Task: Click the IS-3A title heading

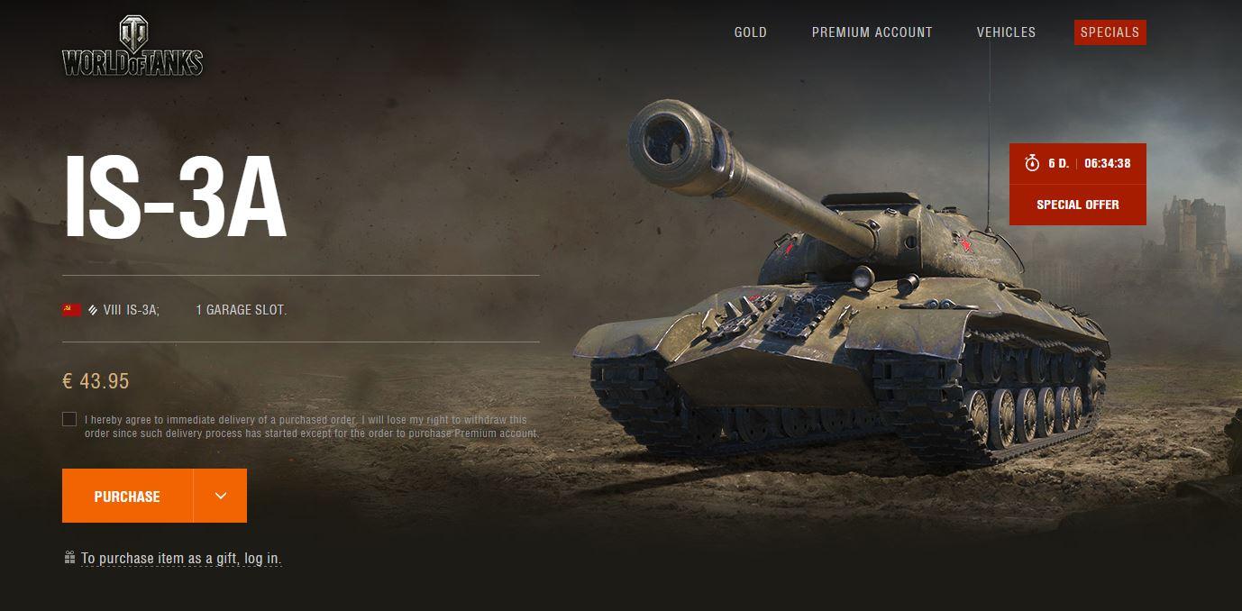Action: point(175,198)
